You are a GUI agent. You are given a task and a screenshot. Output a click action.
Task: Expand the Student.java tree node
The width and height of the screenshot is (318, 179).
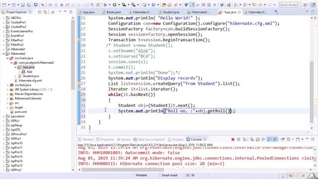[15, 76]
